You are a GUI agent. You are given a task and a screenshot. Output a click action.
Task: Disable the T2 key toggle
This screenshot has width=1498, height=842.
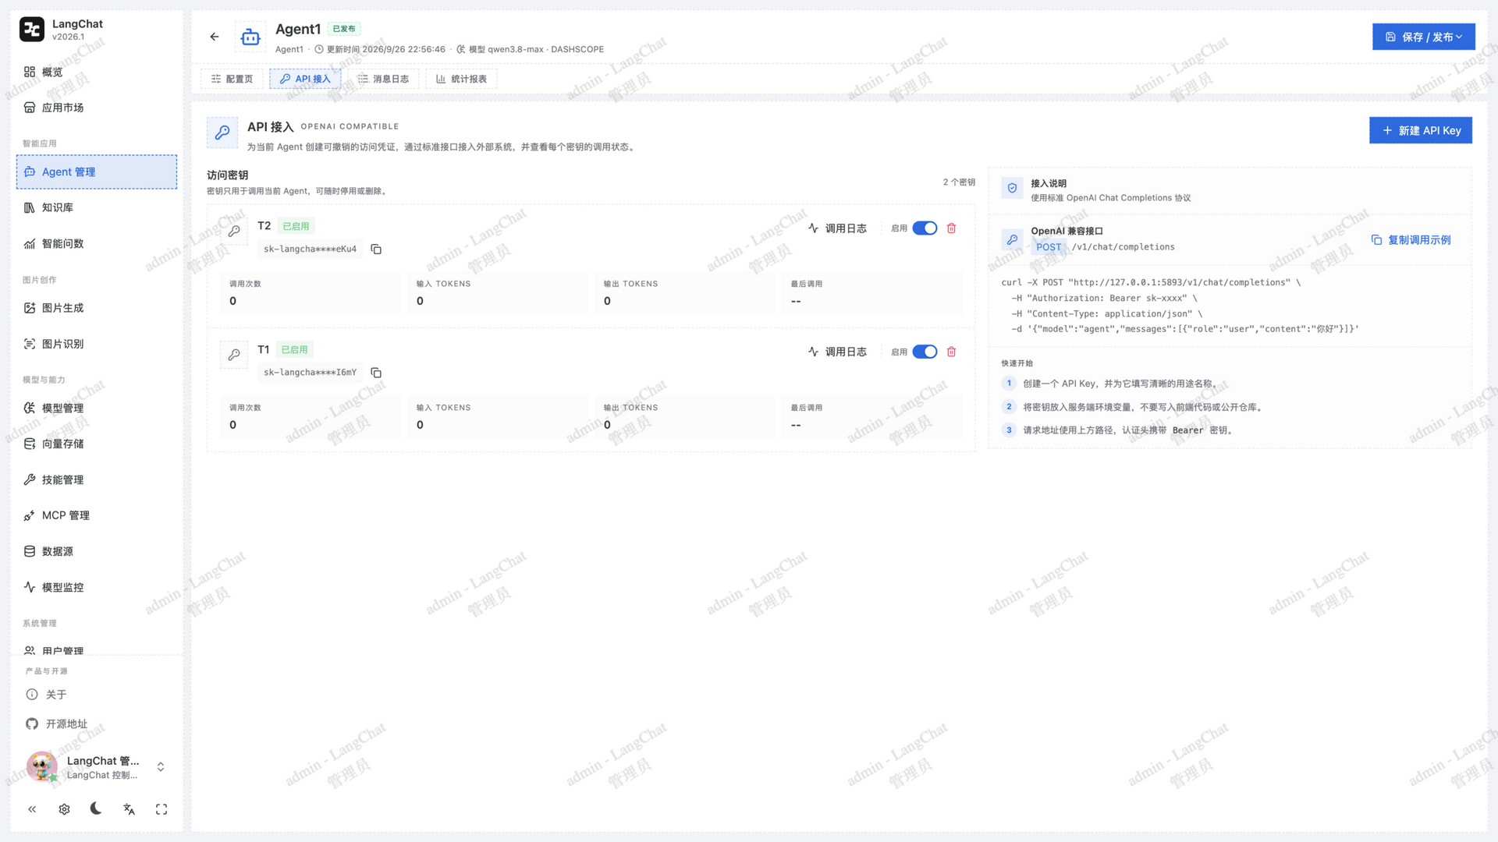click(x=925, y=228)
